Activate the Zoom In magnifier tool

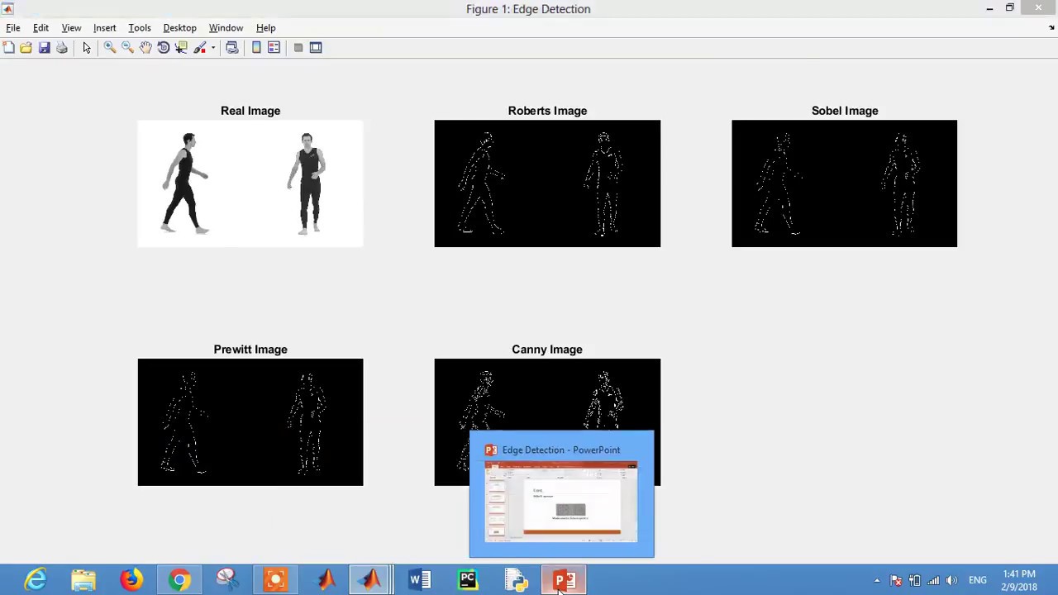click(x=109, y=48)
